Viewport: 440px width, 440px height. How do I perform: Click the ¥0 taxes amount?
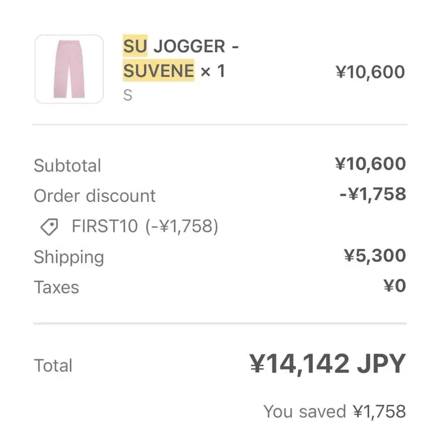(394, 286)
